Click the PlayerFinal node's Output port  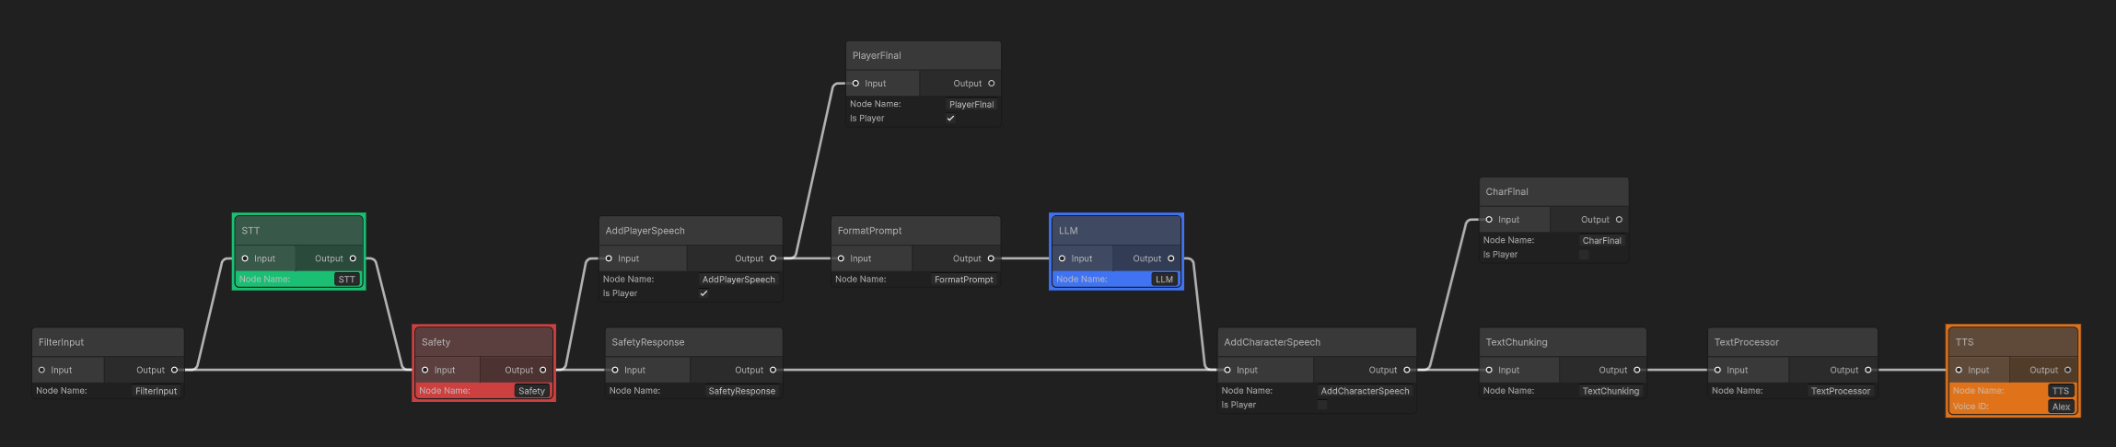(992, 84)
